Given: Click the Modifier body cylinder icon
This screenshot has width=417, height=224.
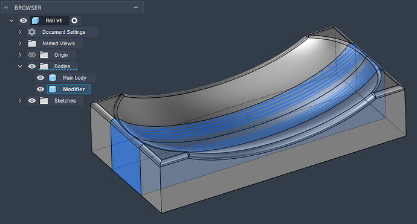Looking at the screenshot, I should point(53,89).
